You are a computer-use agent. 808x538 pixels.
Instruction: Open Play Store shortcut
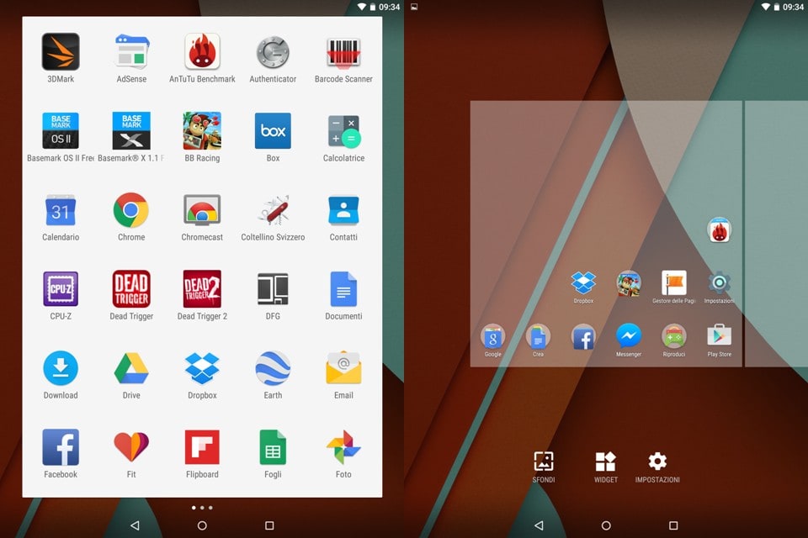point(720,340)
